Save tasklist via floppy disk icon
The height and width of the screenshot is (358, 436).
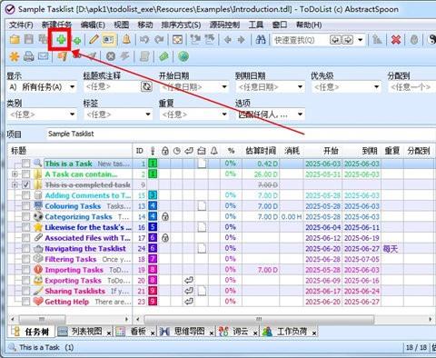[x=29, y=39]
